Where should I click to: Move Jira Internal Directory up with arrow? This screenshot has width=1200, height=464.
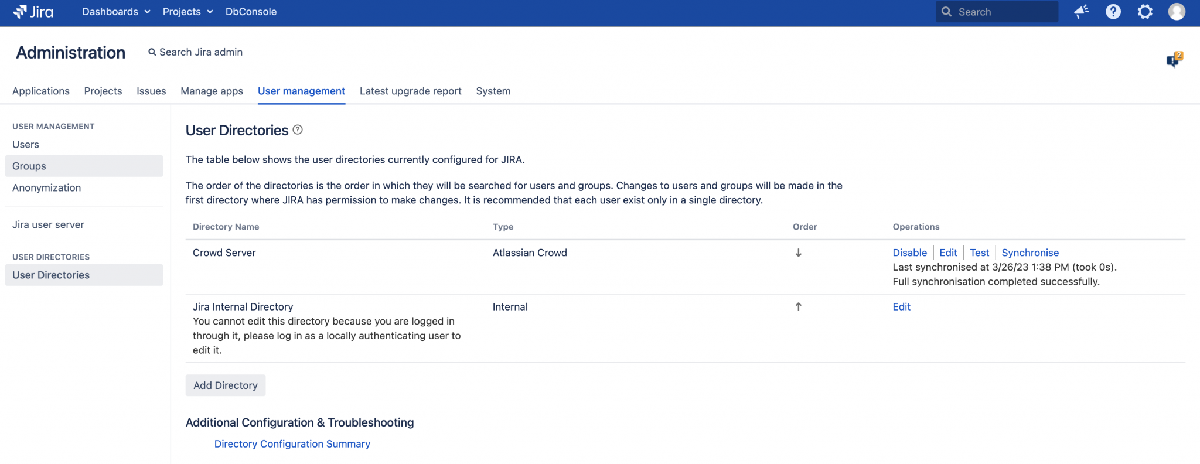click(x=798, y=306)
